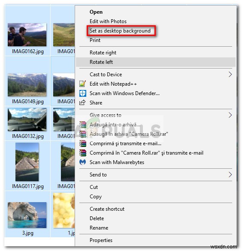Click the IMAG0132.jpg file name
The height and width of the screenshot is (251, 242).
[28, 136]
